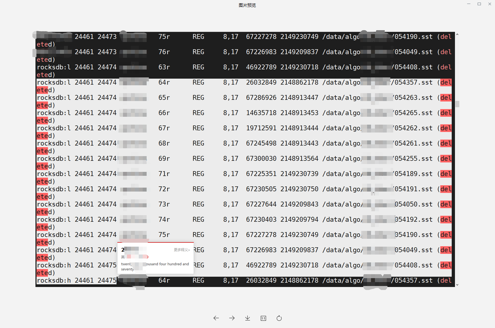Click the vertical scrollbar thumb

[x=457, y=104]
